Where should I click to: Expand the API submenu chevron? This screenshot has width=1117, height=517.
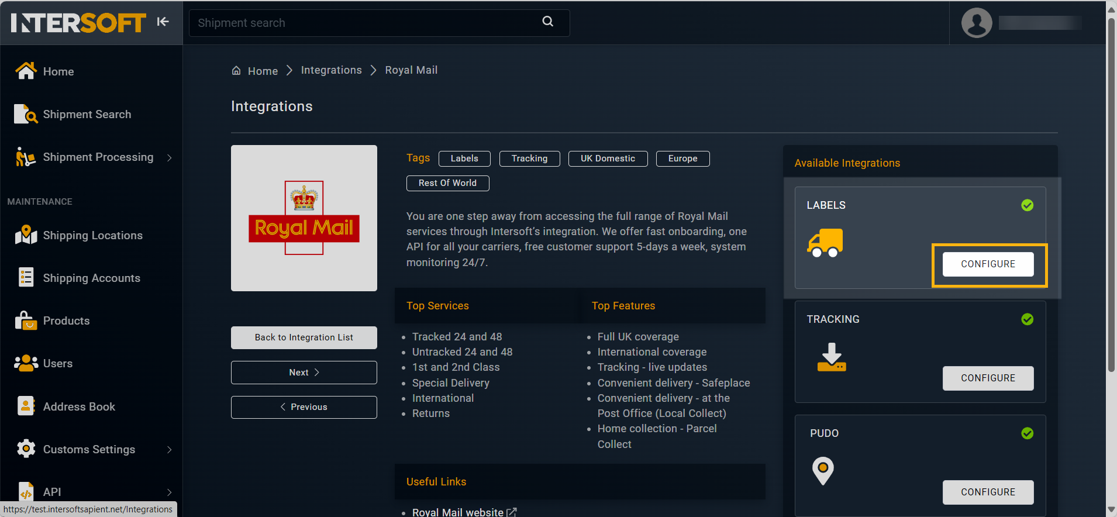coord(170,492)
